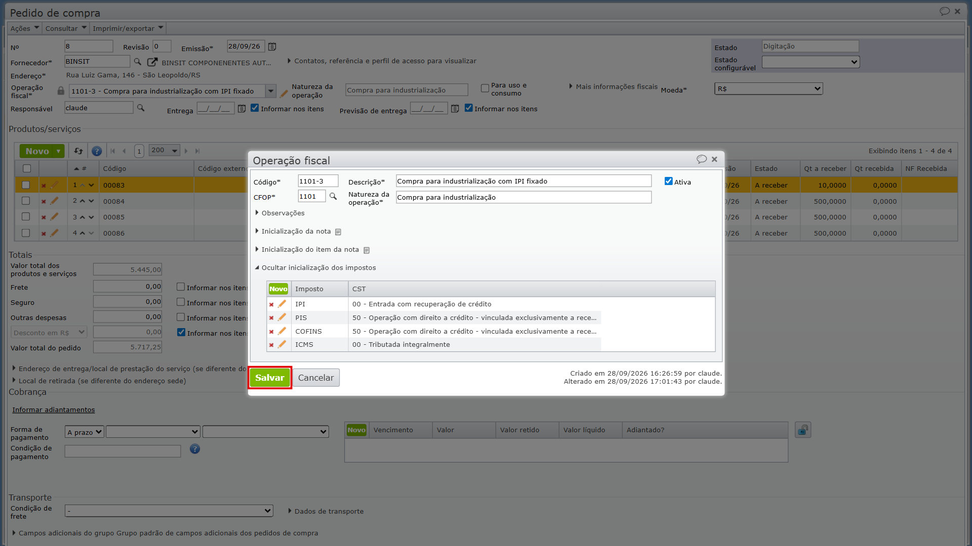Toggle Previsão de entrega Informar nos itens

point(469,108)
